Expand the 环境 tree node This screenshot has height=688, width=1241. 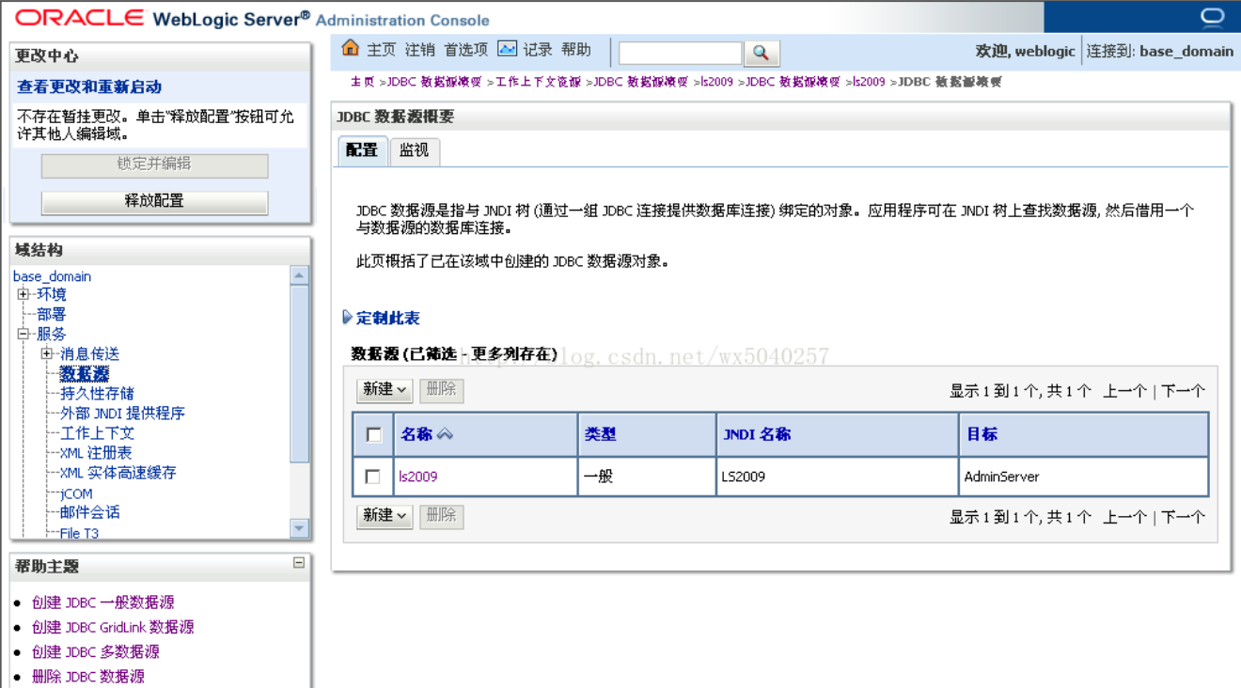(24, 294)
